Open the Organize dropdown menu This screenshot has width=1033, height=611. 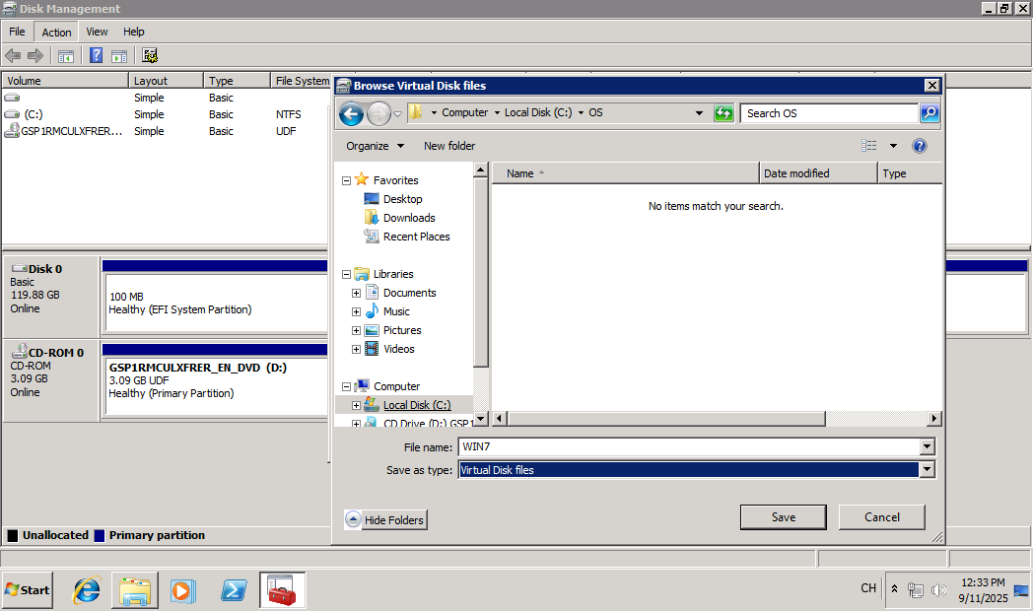375,146
